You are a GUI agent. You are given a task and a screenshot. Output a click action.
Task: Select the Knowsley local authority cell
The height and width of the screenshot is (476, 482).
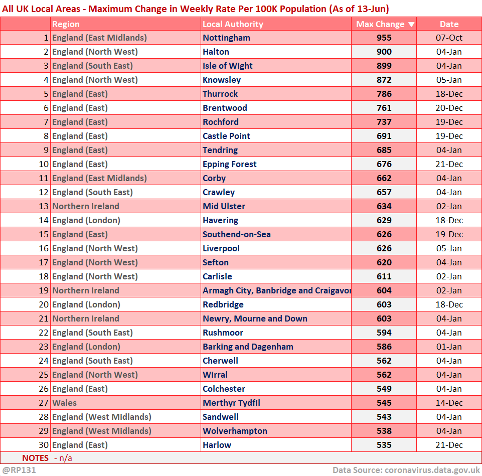pyautogui.click(x=222, y=80)
